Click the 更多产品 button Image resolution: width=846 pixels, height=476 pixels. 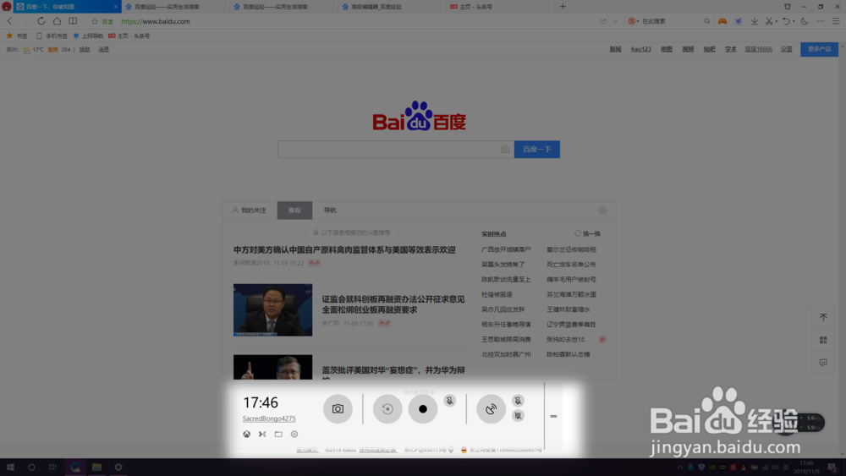(x=819, y=49)
